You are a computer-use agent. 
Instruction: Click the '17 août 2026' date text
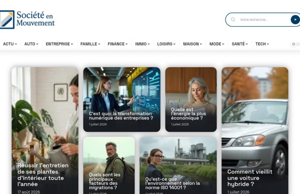tap(29, 192)
